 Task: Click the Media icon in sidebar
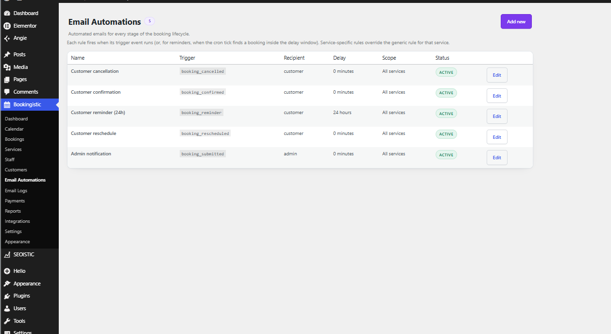coord(7,67)
